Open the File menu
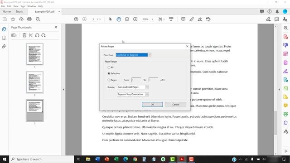Viewport: 290px width, 163px height. (x=3, y=6)
